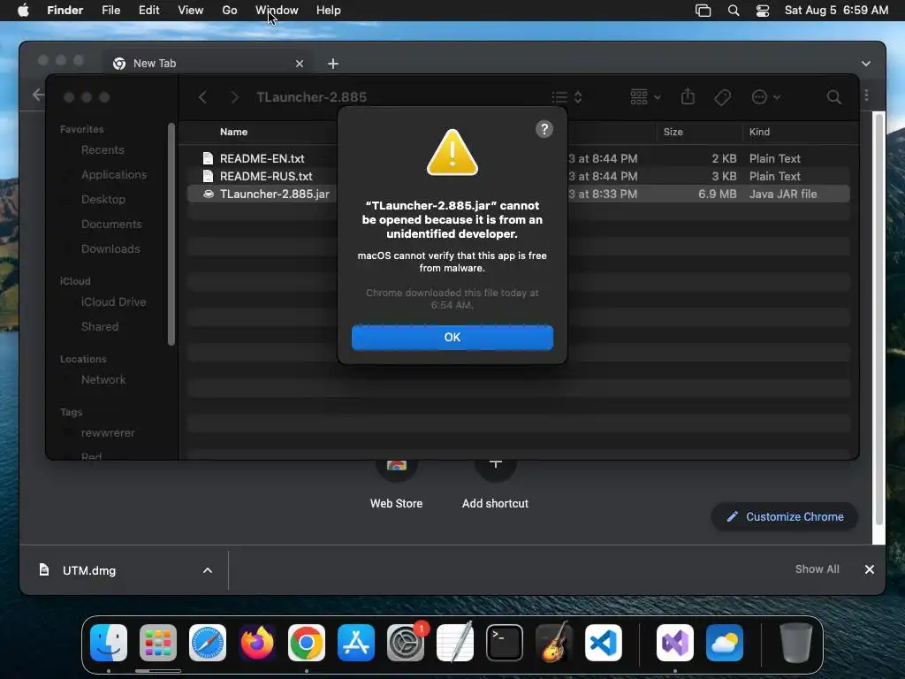This screenshot has width=905, height=679.
Task: Click Customize Chrome button
Action: click(x=785, y=516)
